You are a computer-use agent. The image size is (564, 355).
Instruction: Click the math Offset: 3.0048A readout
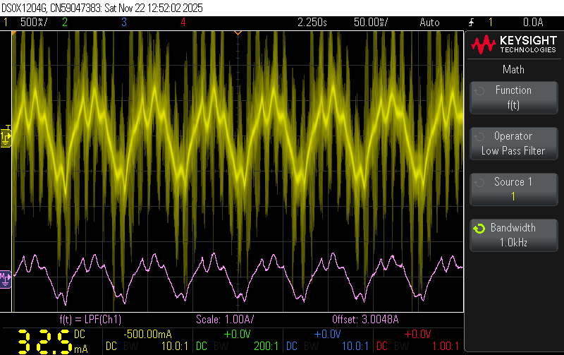365,319
